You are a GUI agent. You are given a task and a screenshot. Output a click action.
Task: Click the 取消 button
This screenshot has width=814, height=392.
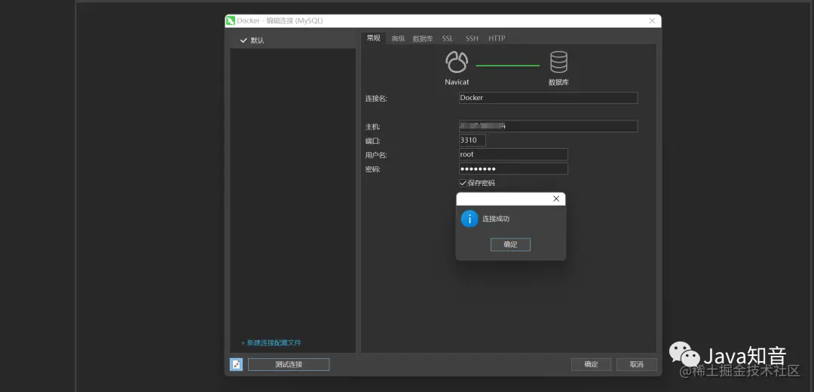coord(636,364)
